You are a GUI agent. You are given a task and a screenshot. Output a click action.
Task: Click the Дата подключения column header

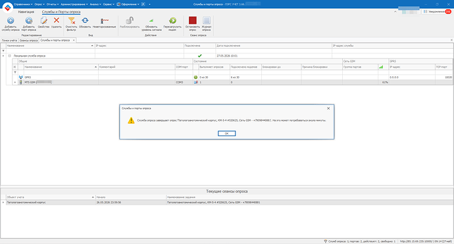[x=274, y=46]
